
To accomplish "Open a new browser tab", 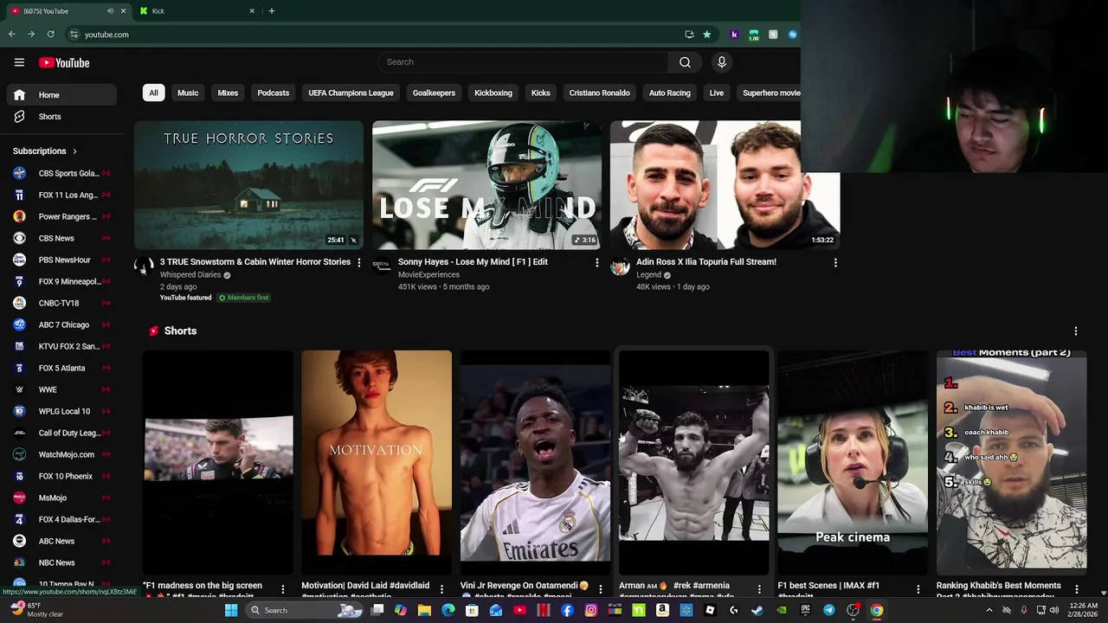I will pos(271,11).
